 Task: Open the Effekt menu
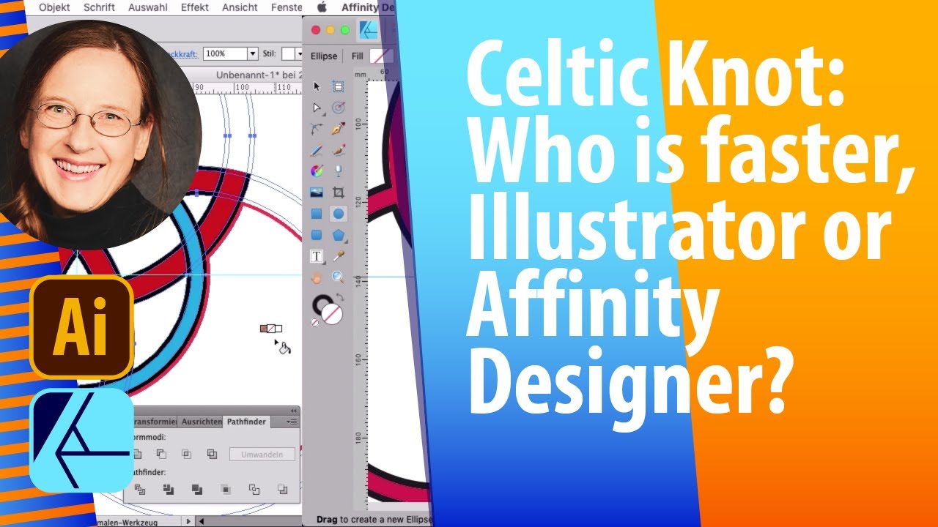point(194,7)
